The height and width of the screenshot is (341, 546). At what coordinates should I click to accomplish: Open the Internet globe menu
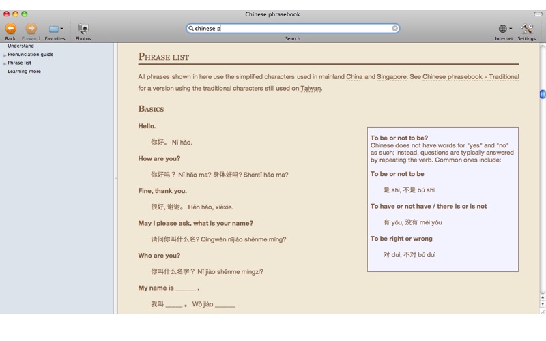(504, 29)
